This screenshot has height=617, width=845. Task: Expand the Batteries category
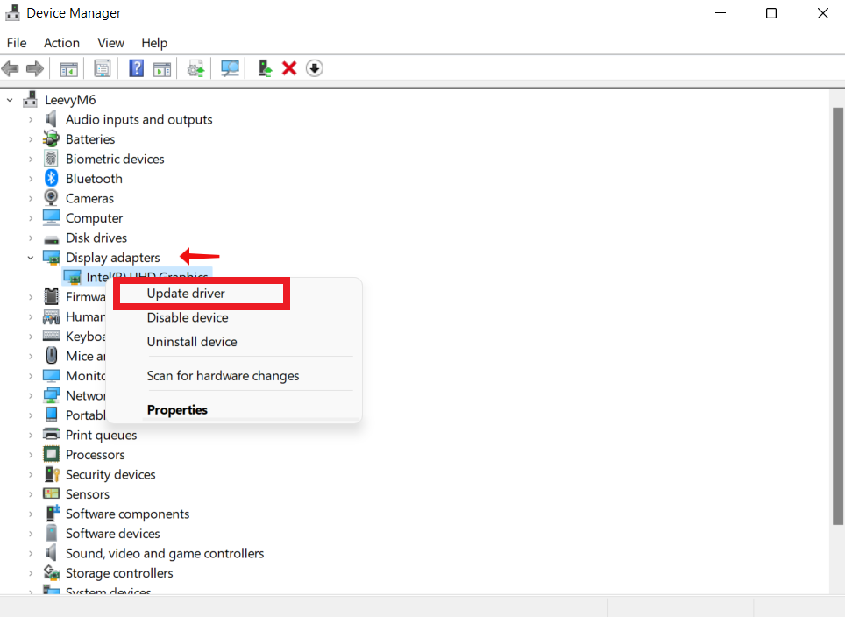click(x=30, y=138)
